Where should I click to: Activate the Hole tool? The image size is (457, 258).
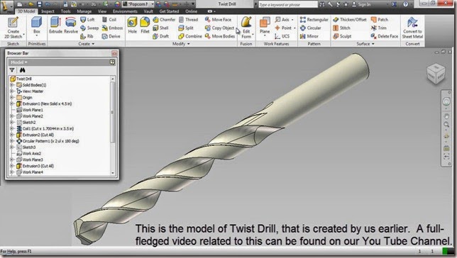point(132,25)
